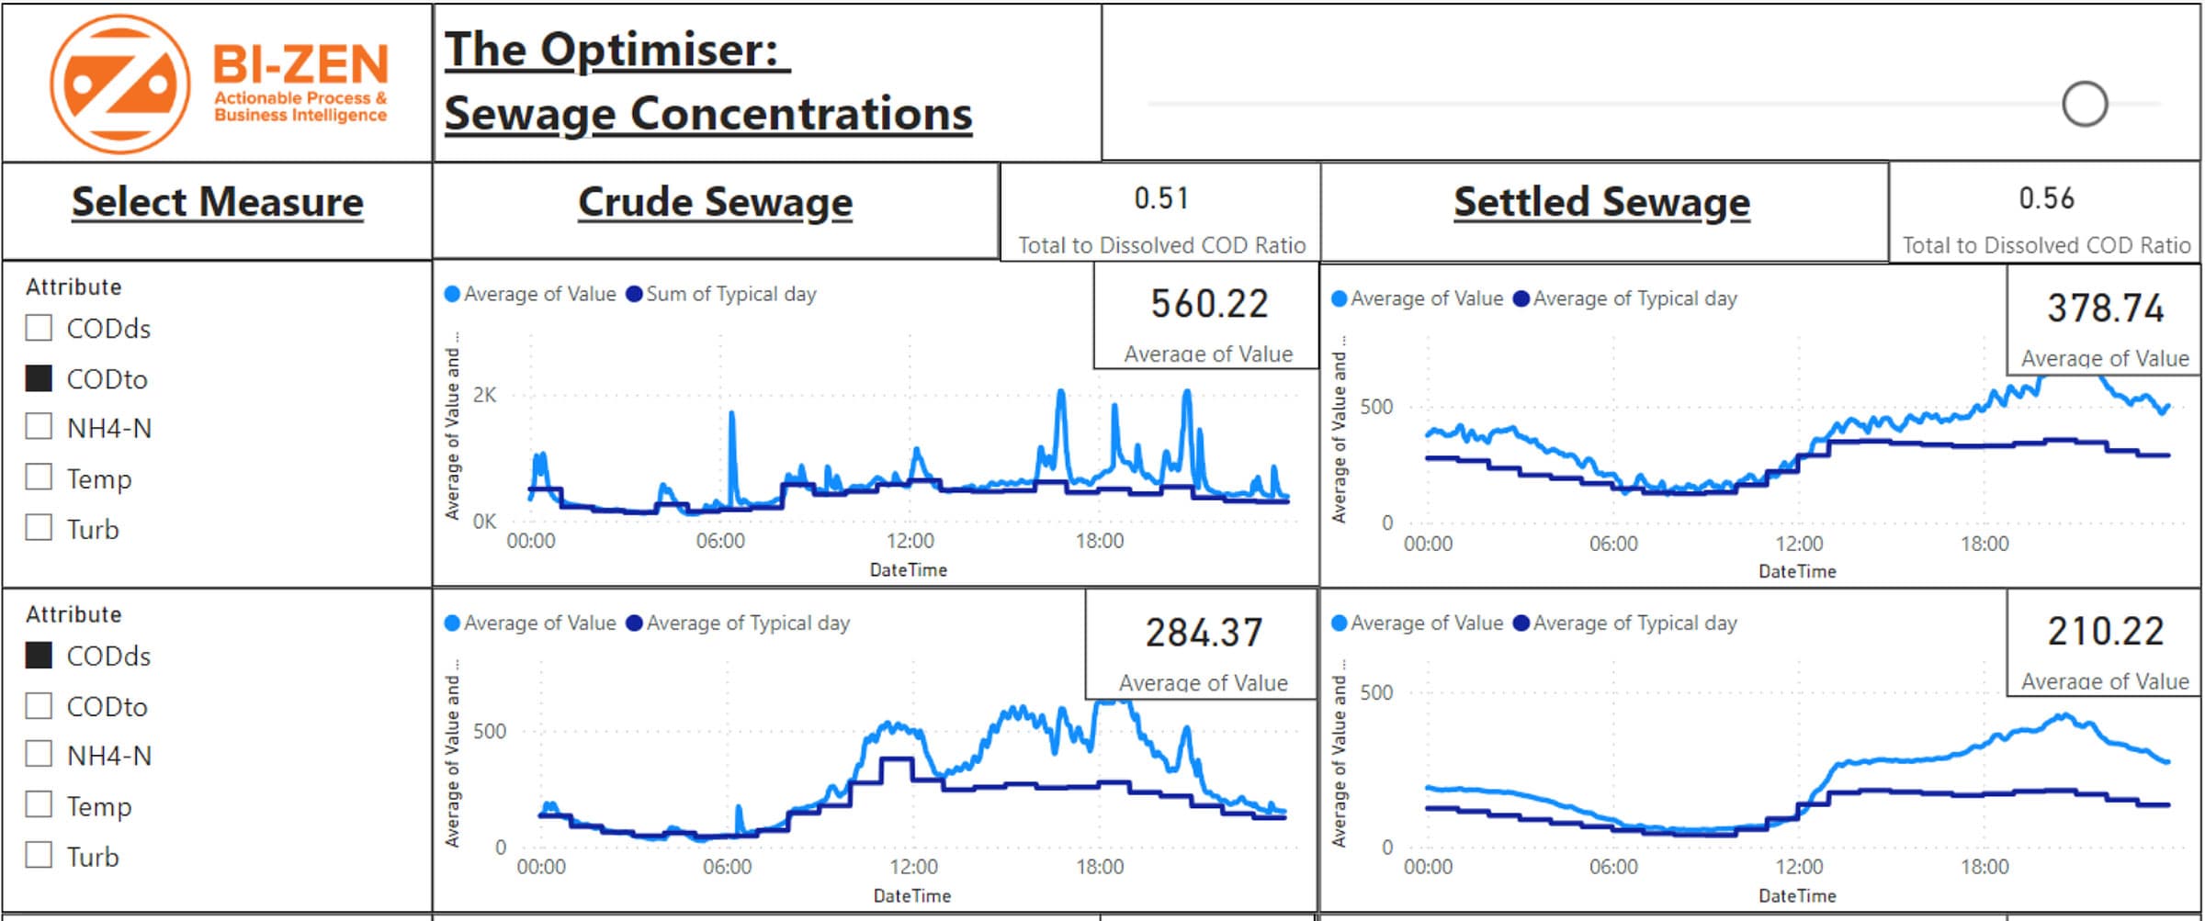Screen dimensions: 2205x921
Task: Click Average of Typical day legend, top Settled chart
Action: pyautogui.click(x=1625, y=298)
